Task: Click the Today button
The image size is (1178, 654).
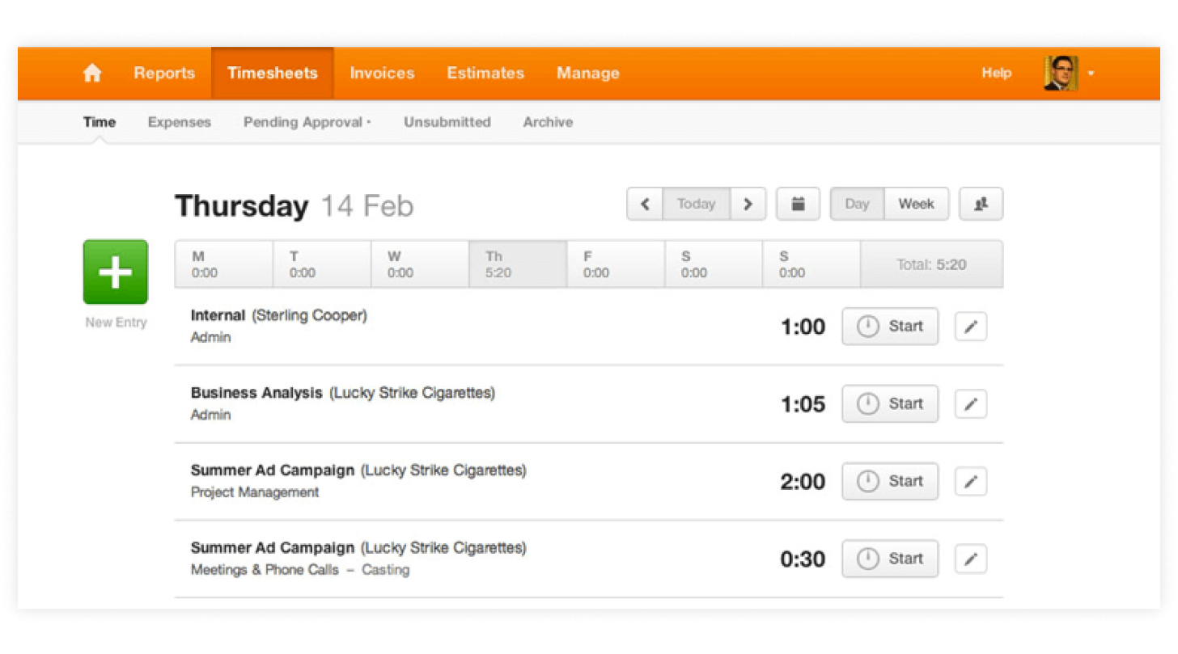Action: tap(697, 204)
